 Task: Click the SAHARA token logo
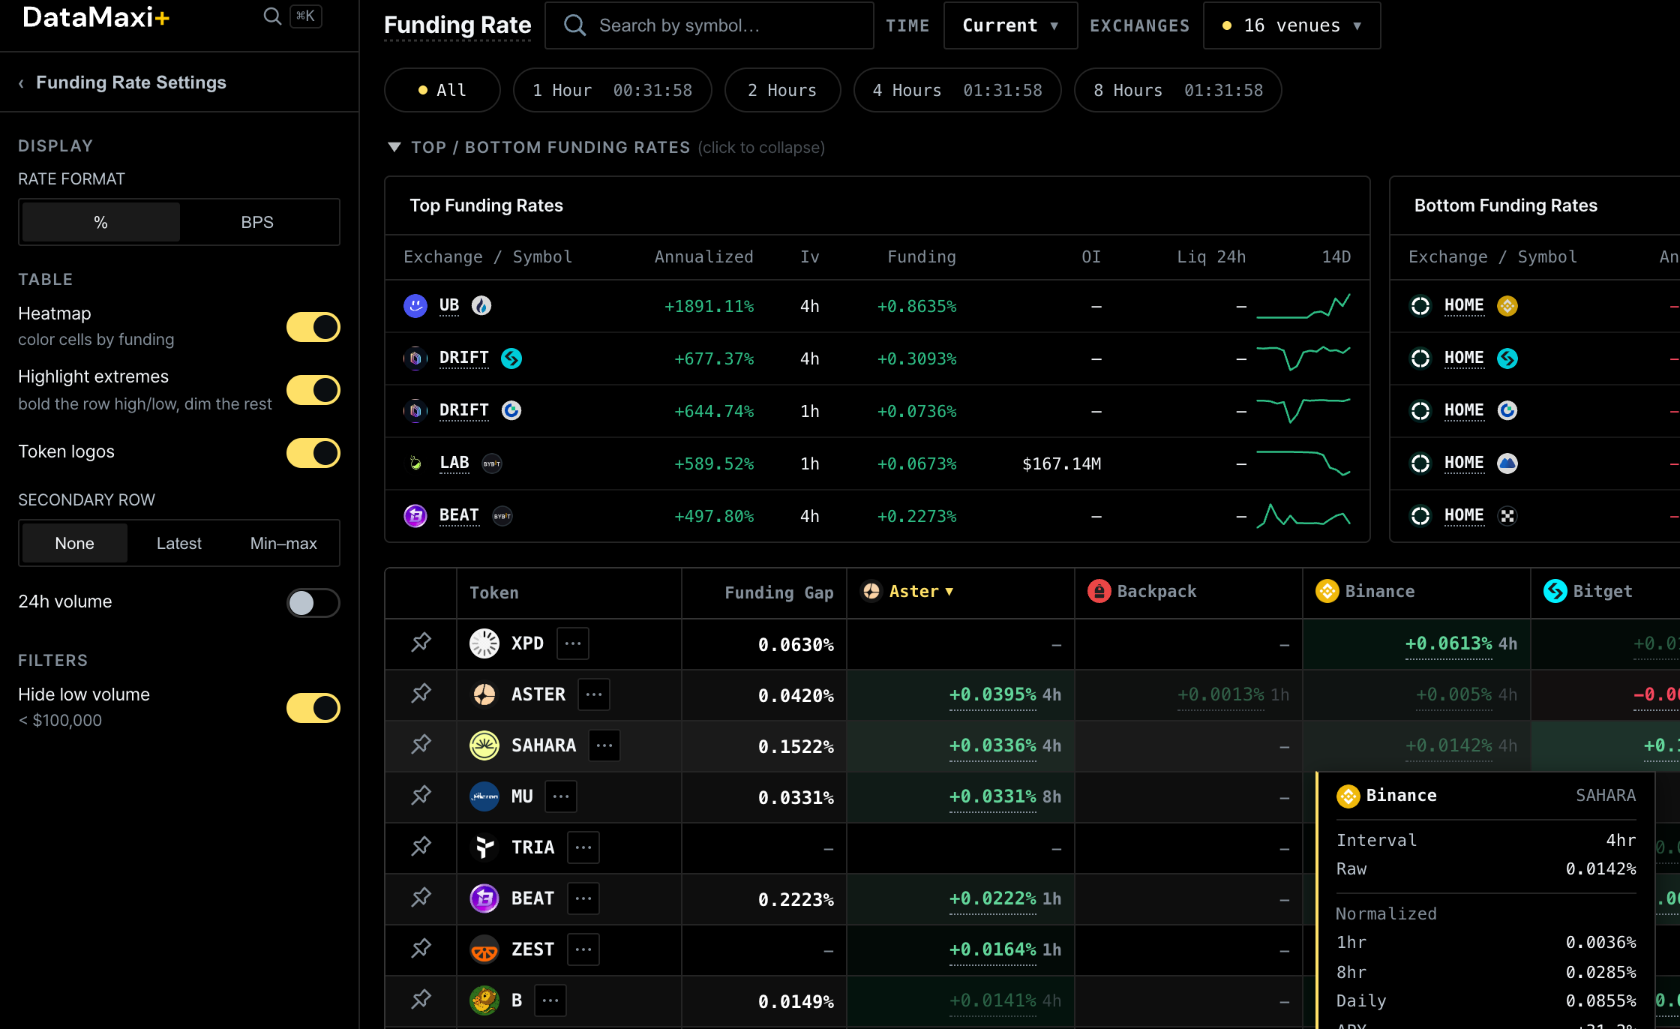(484, 745)
